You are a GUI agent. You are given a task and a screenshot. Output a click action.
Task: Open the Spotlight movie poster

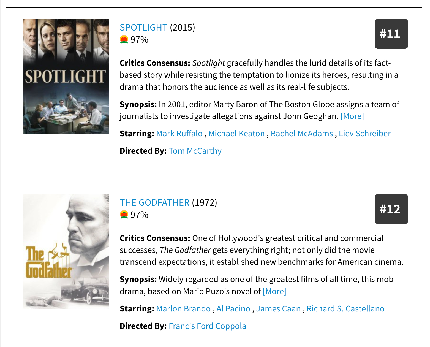pos(66,76)
